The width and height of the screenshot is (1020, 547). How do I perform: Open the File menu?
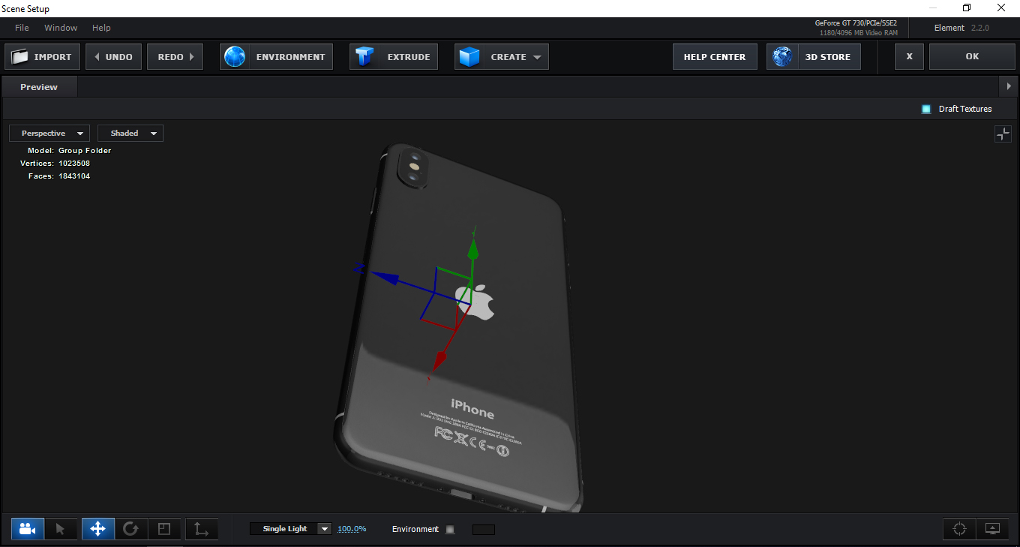coord(22,28)
